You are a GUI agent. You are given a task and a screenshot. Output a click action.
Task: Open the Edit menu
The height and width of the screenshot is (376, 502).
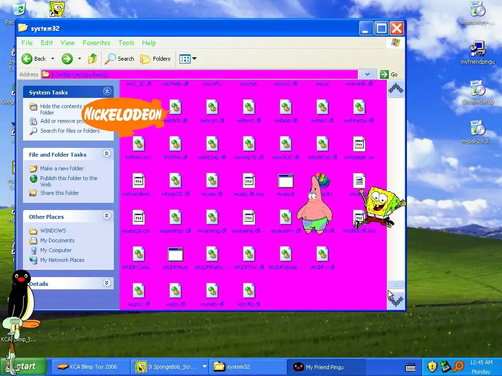(47, 43)
